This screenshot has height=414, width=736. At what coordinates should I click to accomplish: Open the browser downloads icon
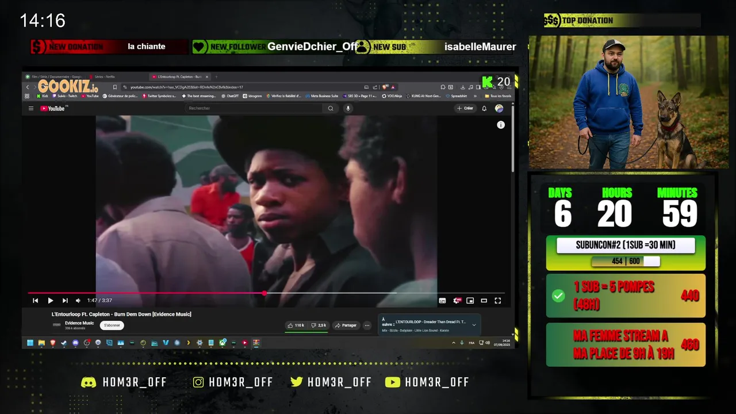coord(463,87)
